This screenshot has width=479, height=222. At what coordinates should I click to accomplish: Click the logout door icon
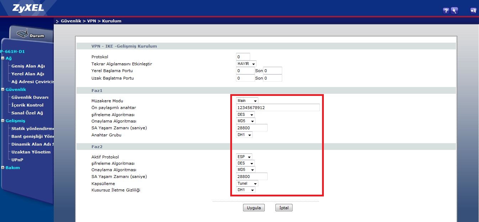[473, 11]
